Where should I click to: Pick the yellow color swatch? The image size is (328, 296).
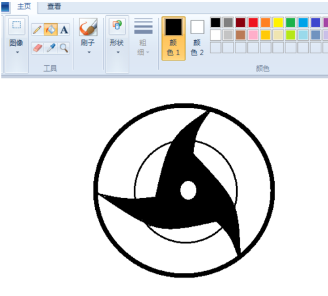click(x=278, y=22)
